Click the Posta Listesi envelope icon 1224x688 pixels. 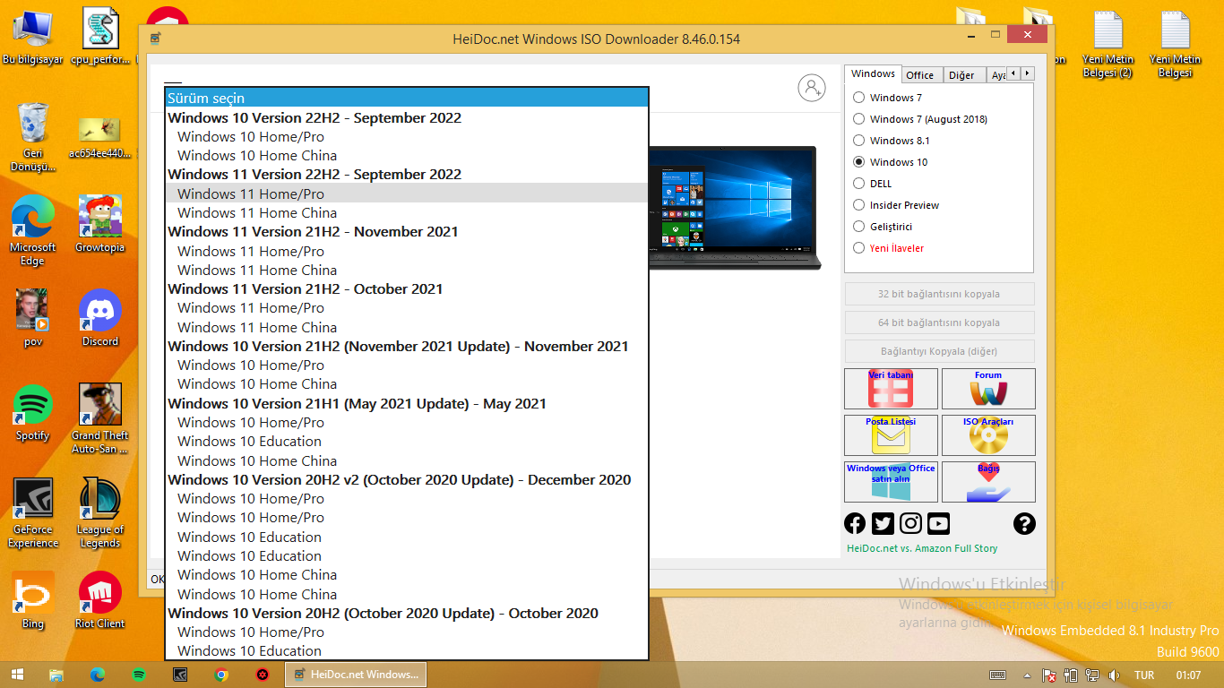click(891, 435)
